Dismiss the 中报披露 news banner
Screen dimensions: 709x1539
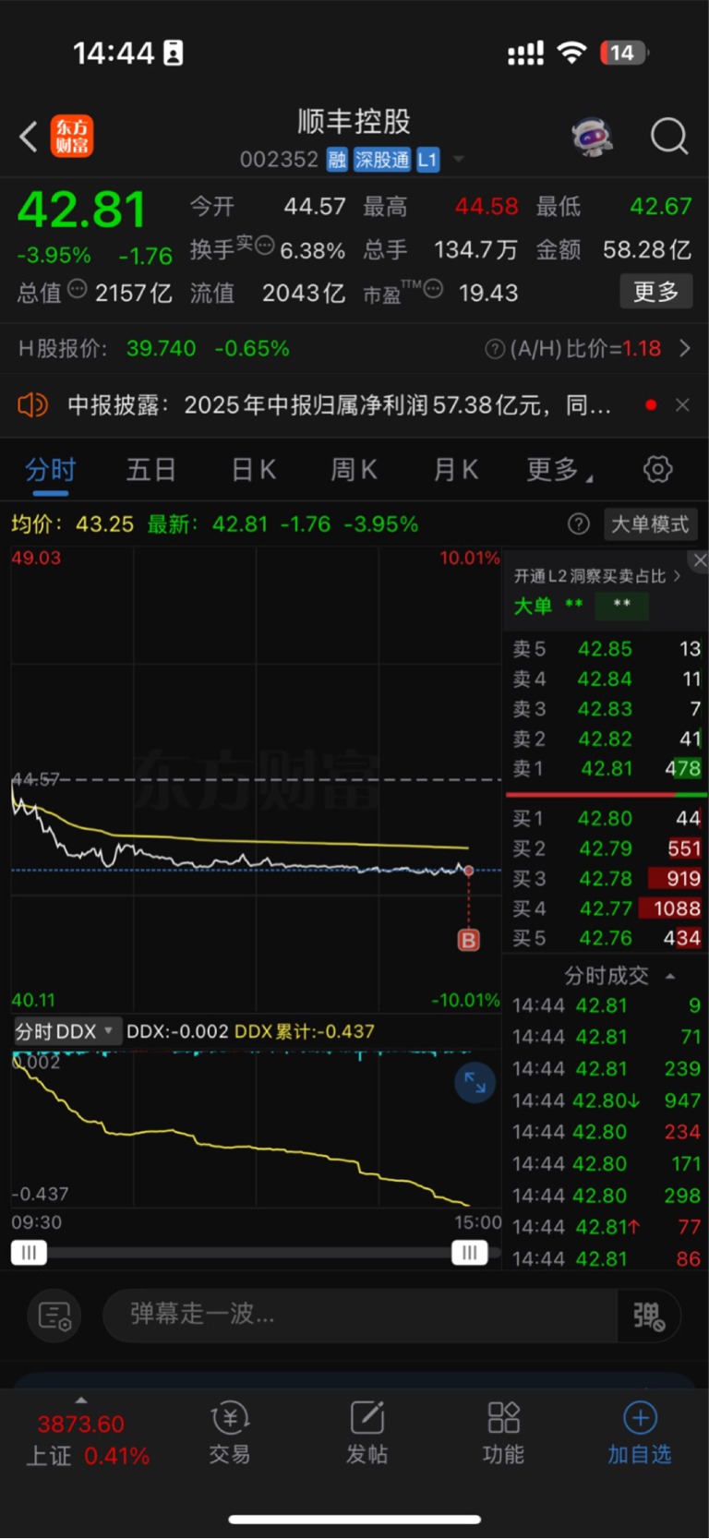click(682, 404)
